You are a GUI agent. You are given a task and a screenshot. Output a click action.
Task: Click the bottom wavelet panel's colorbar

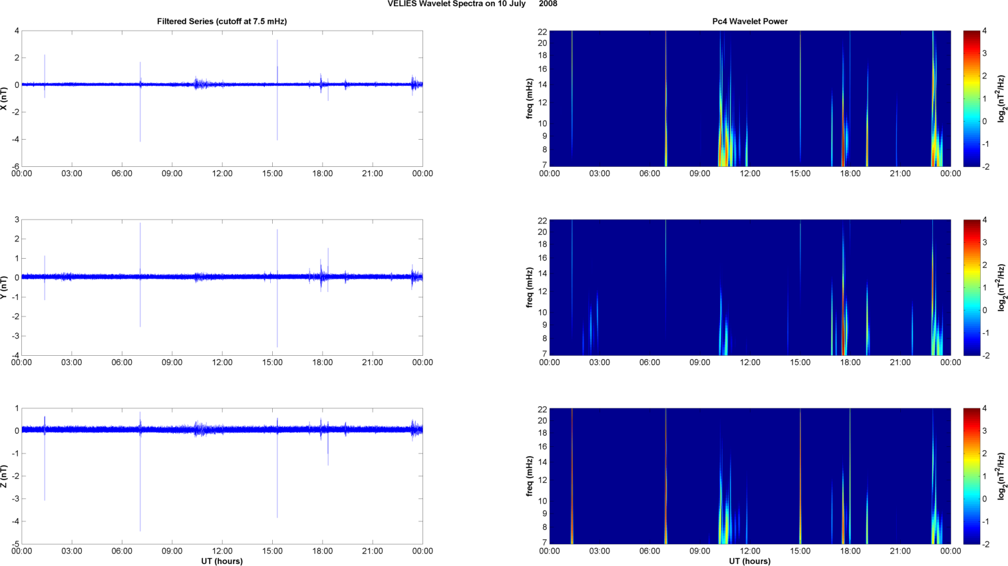971,476
